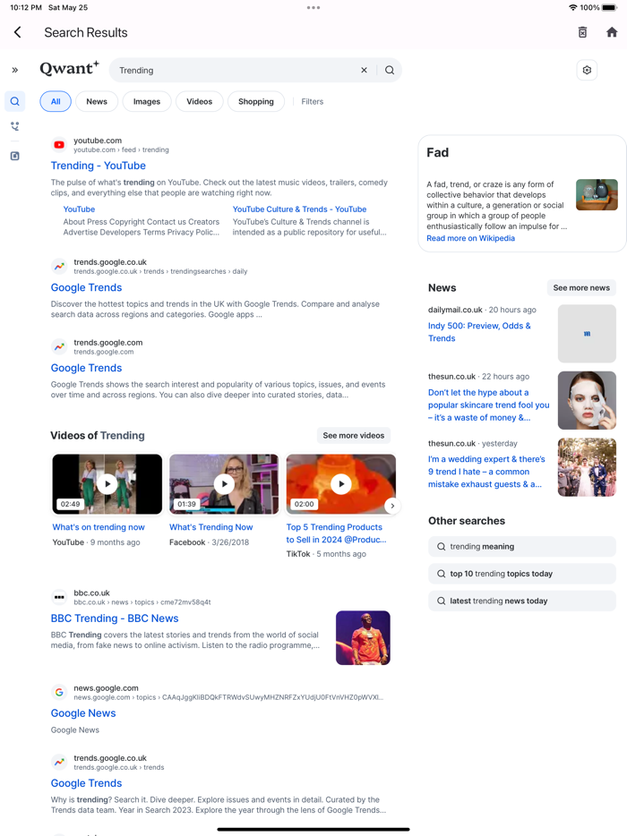Show next videos with carousel arrow
The image size is (627, 836).
392,506
